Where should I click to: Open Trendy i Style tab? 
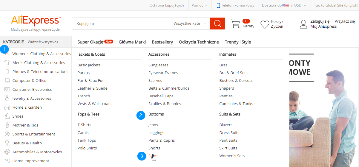coord(238,42)
